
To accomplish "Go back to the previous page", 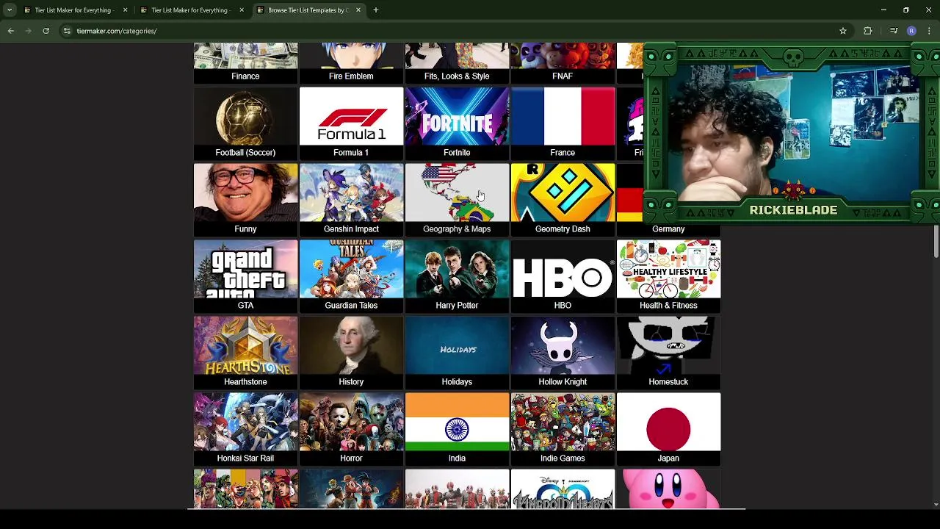I will pos(11,31).
